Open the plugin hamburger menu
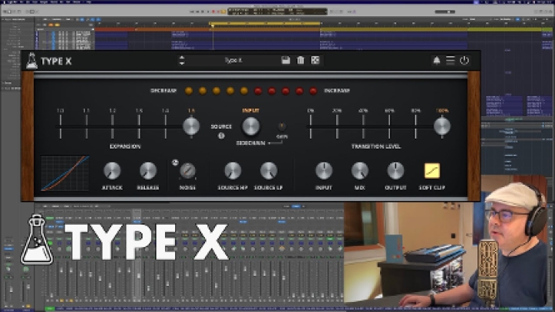The height and width of the screenshot is (312, 555). click(450, 61)
